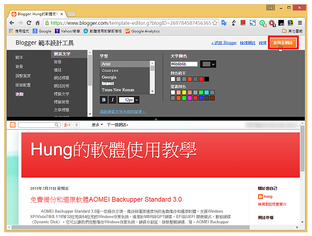Select the 版面配置 category
312x236 pixels.
(x=23, y=85)
